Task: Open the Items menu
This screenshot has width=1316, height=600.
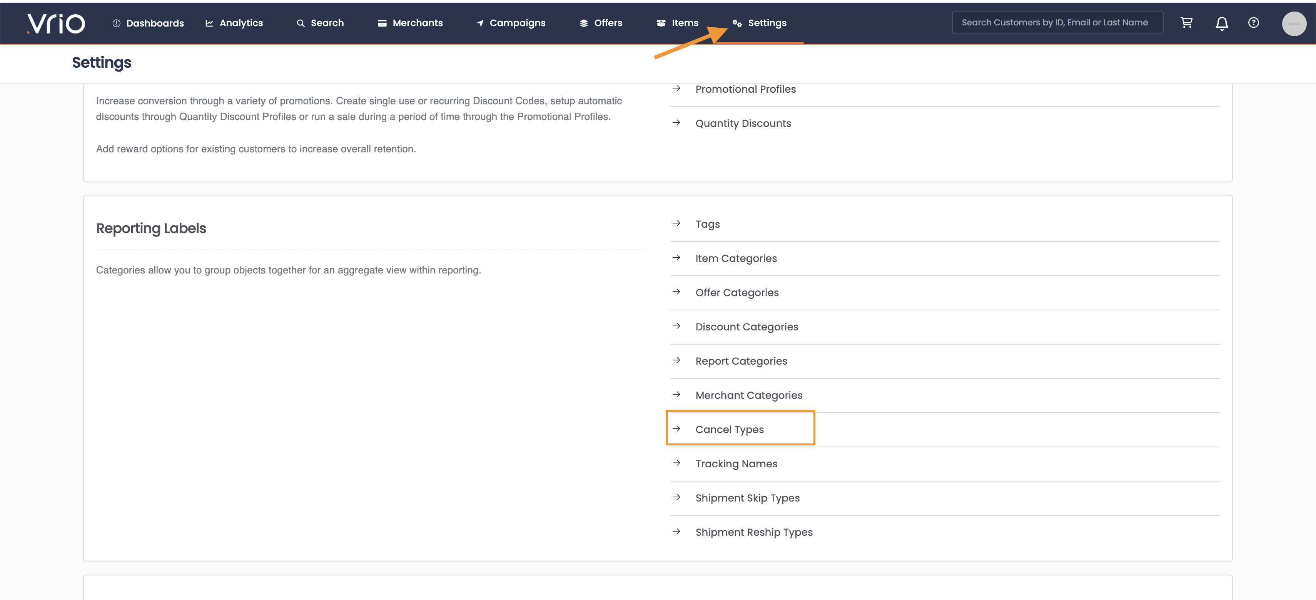Action: [x=677, y=23]
